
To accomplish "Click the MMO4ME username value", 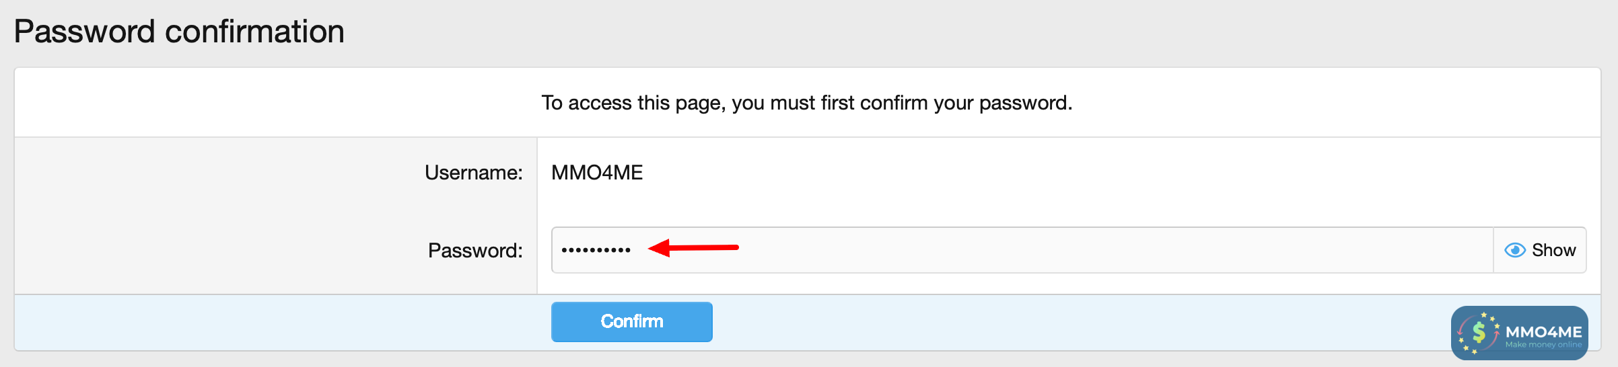I will coord(597,173).
